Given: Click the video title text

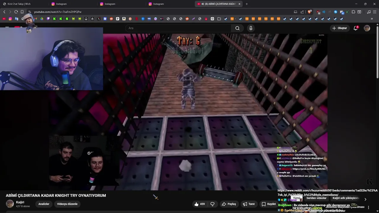Looking at the screenshot, I should pyautogui.click(x=56, y=196).
